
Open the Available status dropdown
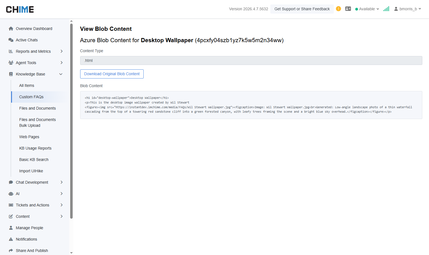tap(367, 9)
